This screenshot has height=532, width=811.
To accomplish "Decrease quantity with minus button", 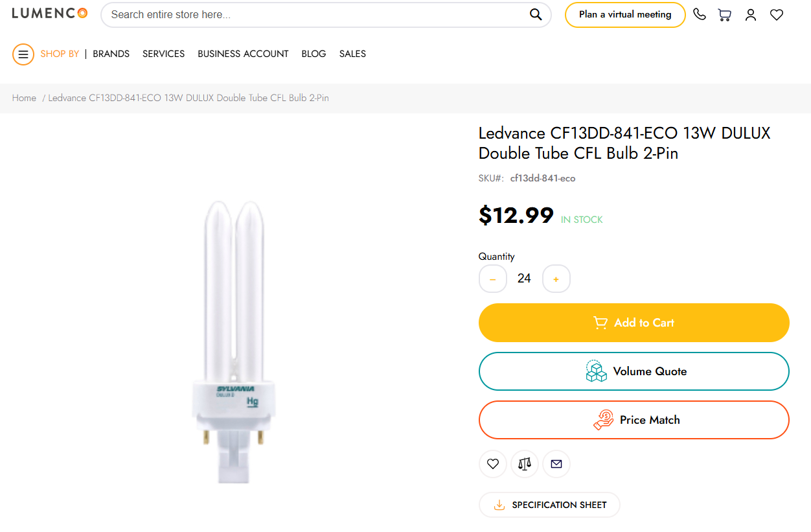I will (492, 279).
